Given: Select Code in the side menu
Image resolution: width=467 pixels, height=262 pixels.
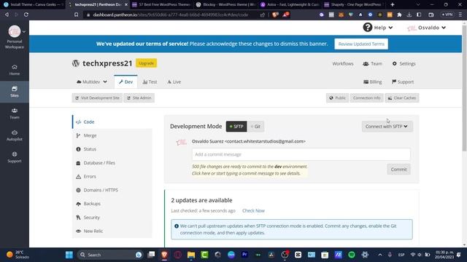Looking at the screenshot, I should click(x=112, y=122).
